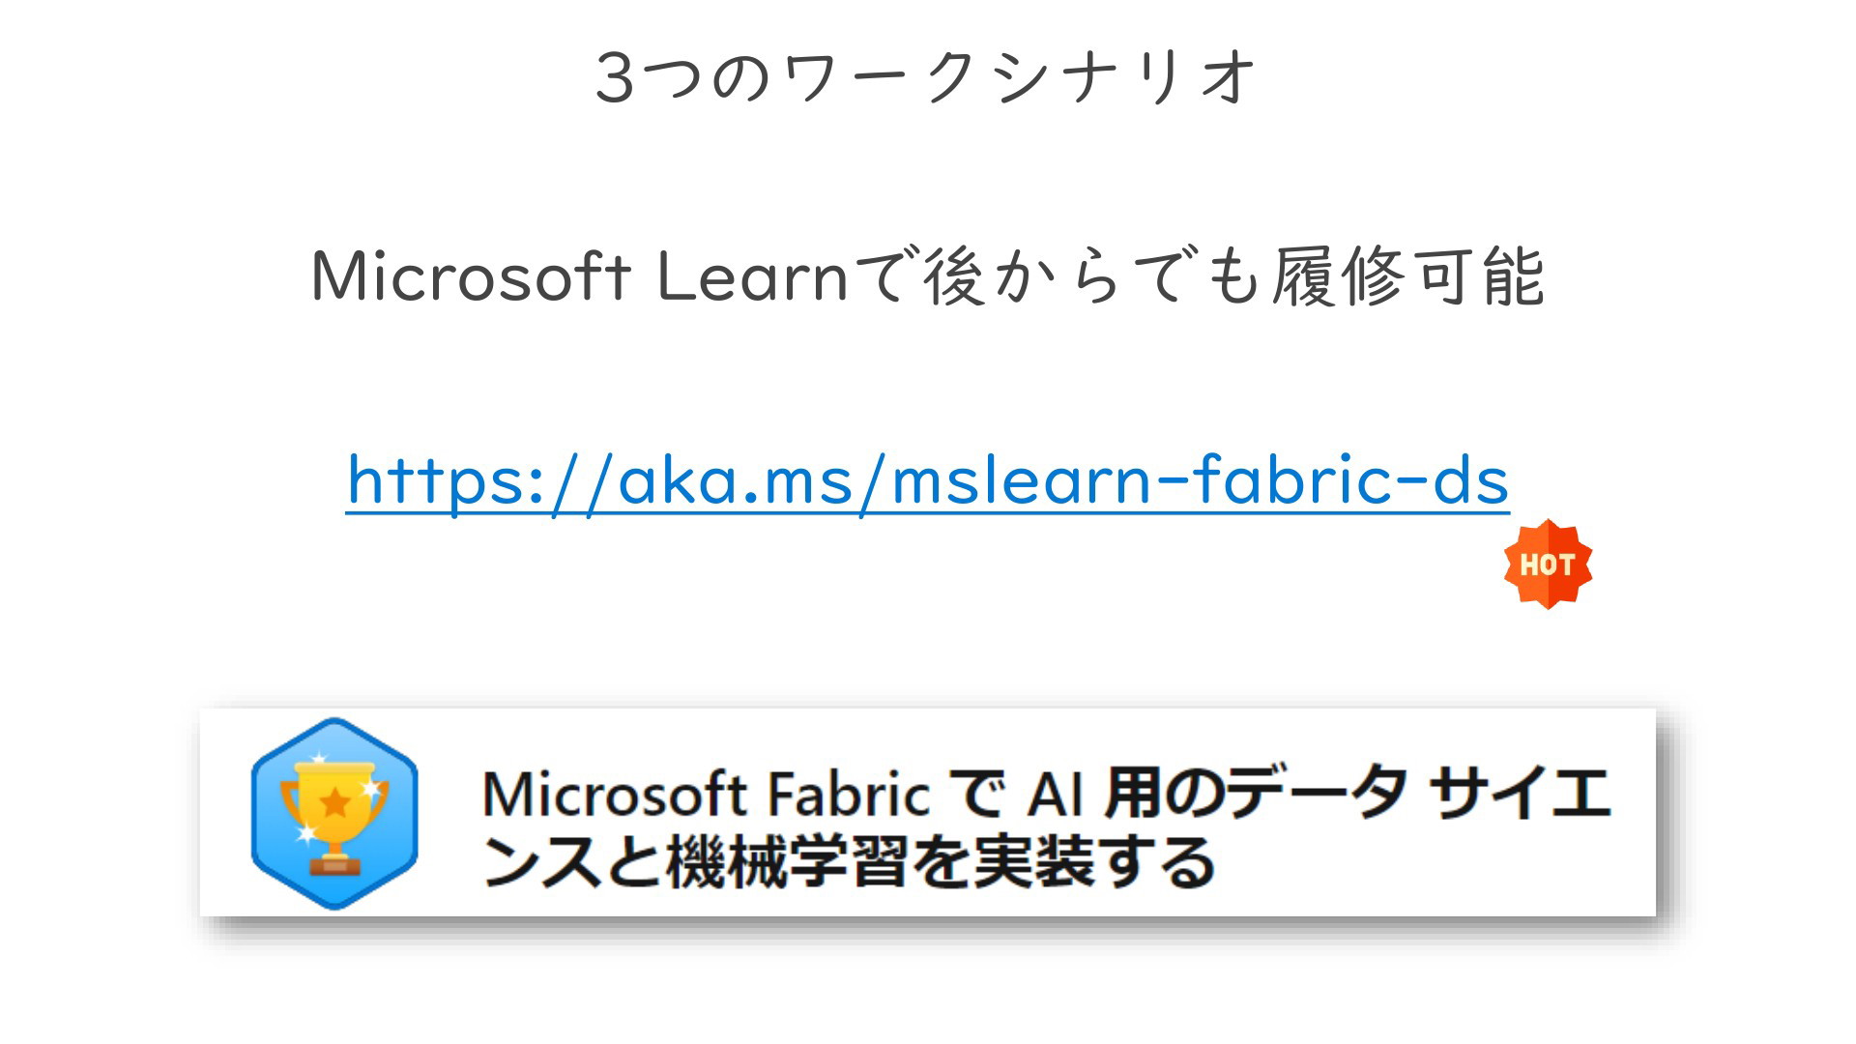Select the blue hexagon badge behind trophy
The height and width of the screenshot is (1044, 1856).
click(334, 814)
